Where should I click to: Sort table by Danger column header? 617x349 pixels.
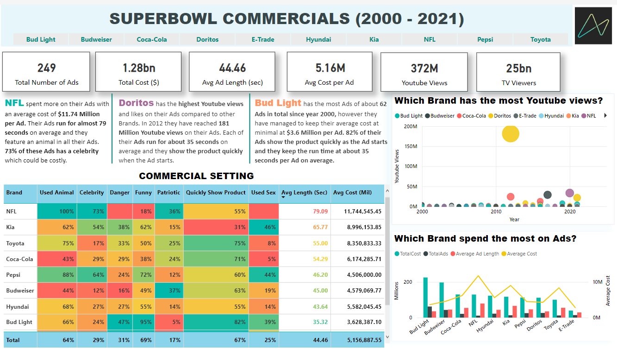pyautogui.click(x=119, y=193)
